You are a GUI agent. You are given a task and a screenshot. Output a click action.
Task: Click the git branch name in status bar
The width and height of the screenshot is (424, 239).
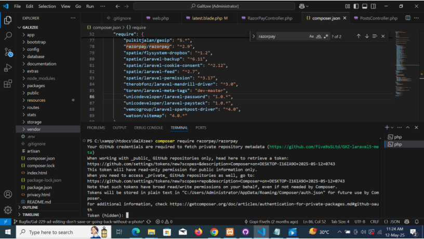tap(79, 221)
